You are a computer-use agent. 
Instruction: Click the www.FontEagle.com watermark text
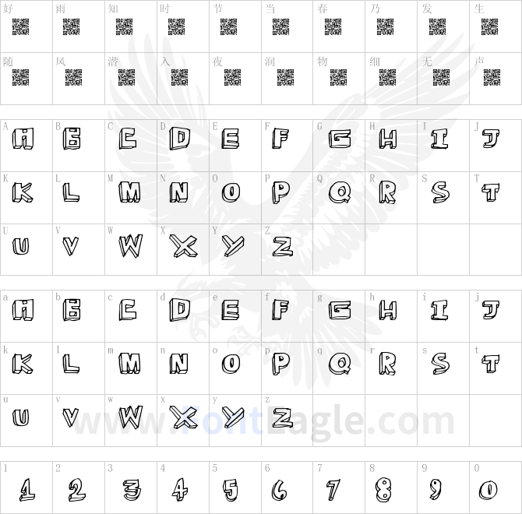(x=263, y=421)
